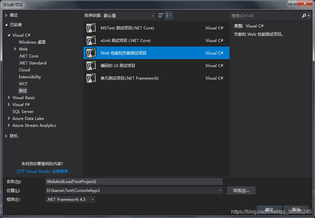Image resolution: width=315 pixels, height=218 pixels.
Task: Select the Extensibility category
Action: tap(30, 77)
